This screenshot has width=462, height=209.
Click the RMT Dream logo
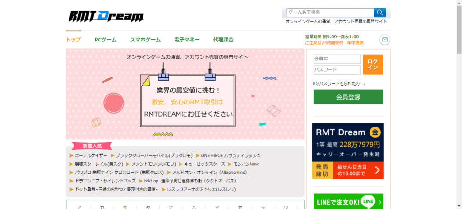coord(106,17)
